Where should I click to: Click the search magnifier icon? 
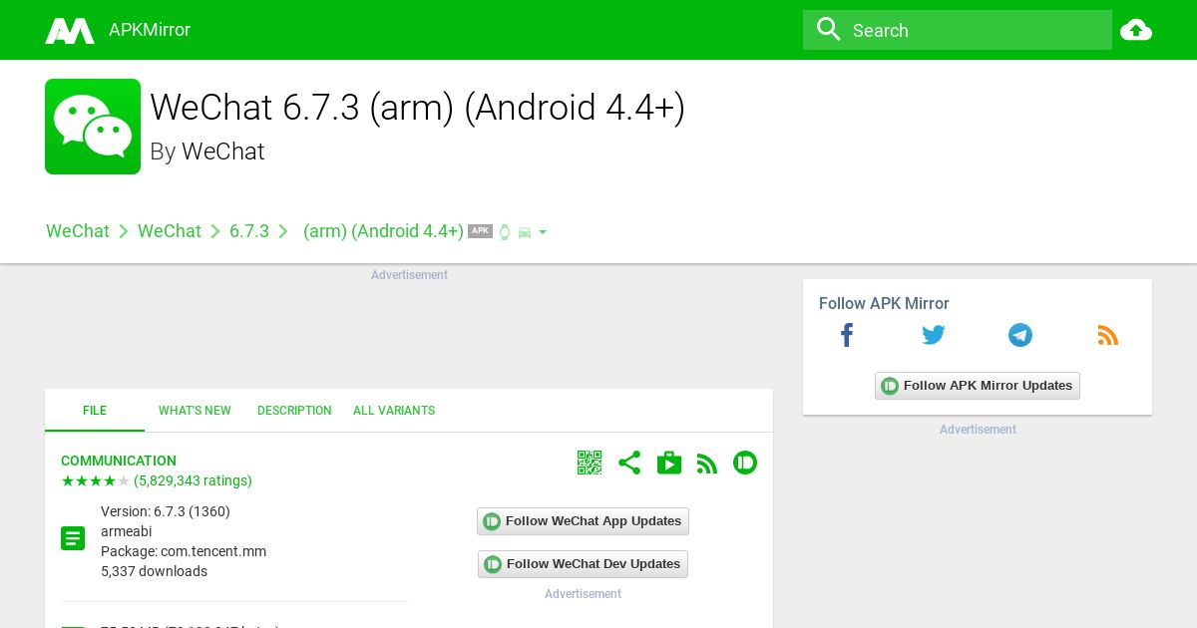coord(829,30)
